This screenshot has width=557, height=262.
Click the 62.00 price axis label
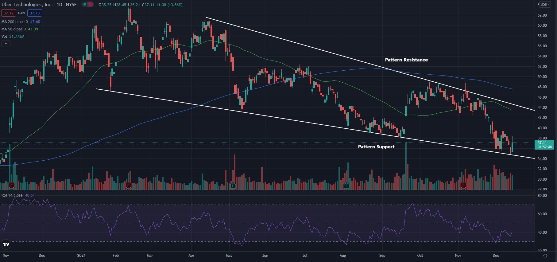[542, 15]
